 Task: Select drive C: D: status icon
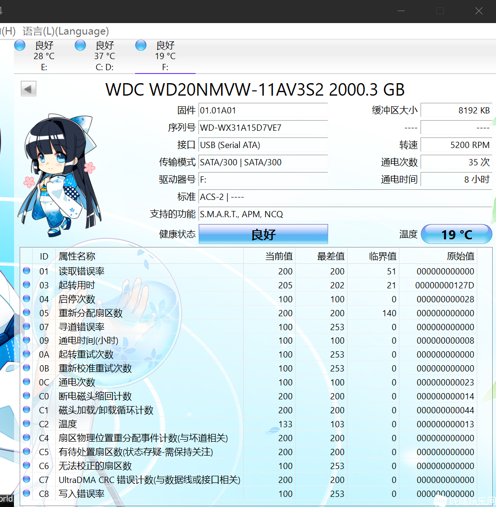(x=80, y=45)
